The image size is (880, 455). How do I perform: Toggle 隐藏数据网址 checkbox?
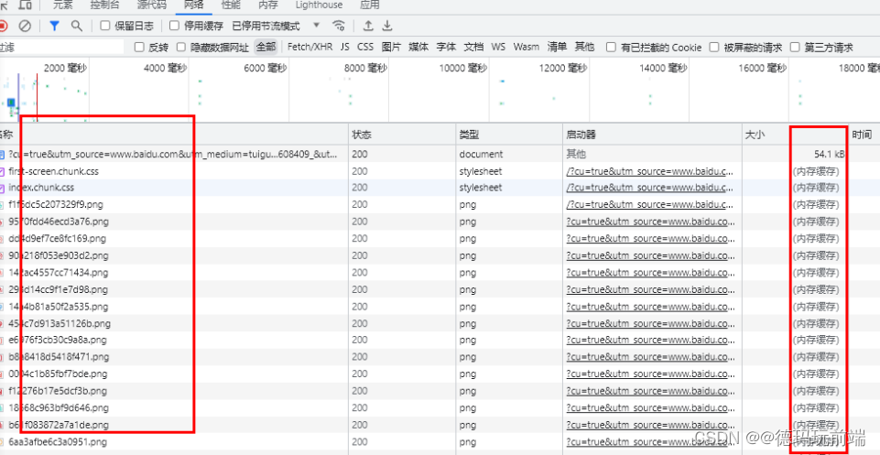(x=180, y=47)
